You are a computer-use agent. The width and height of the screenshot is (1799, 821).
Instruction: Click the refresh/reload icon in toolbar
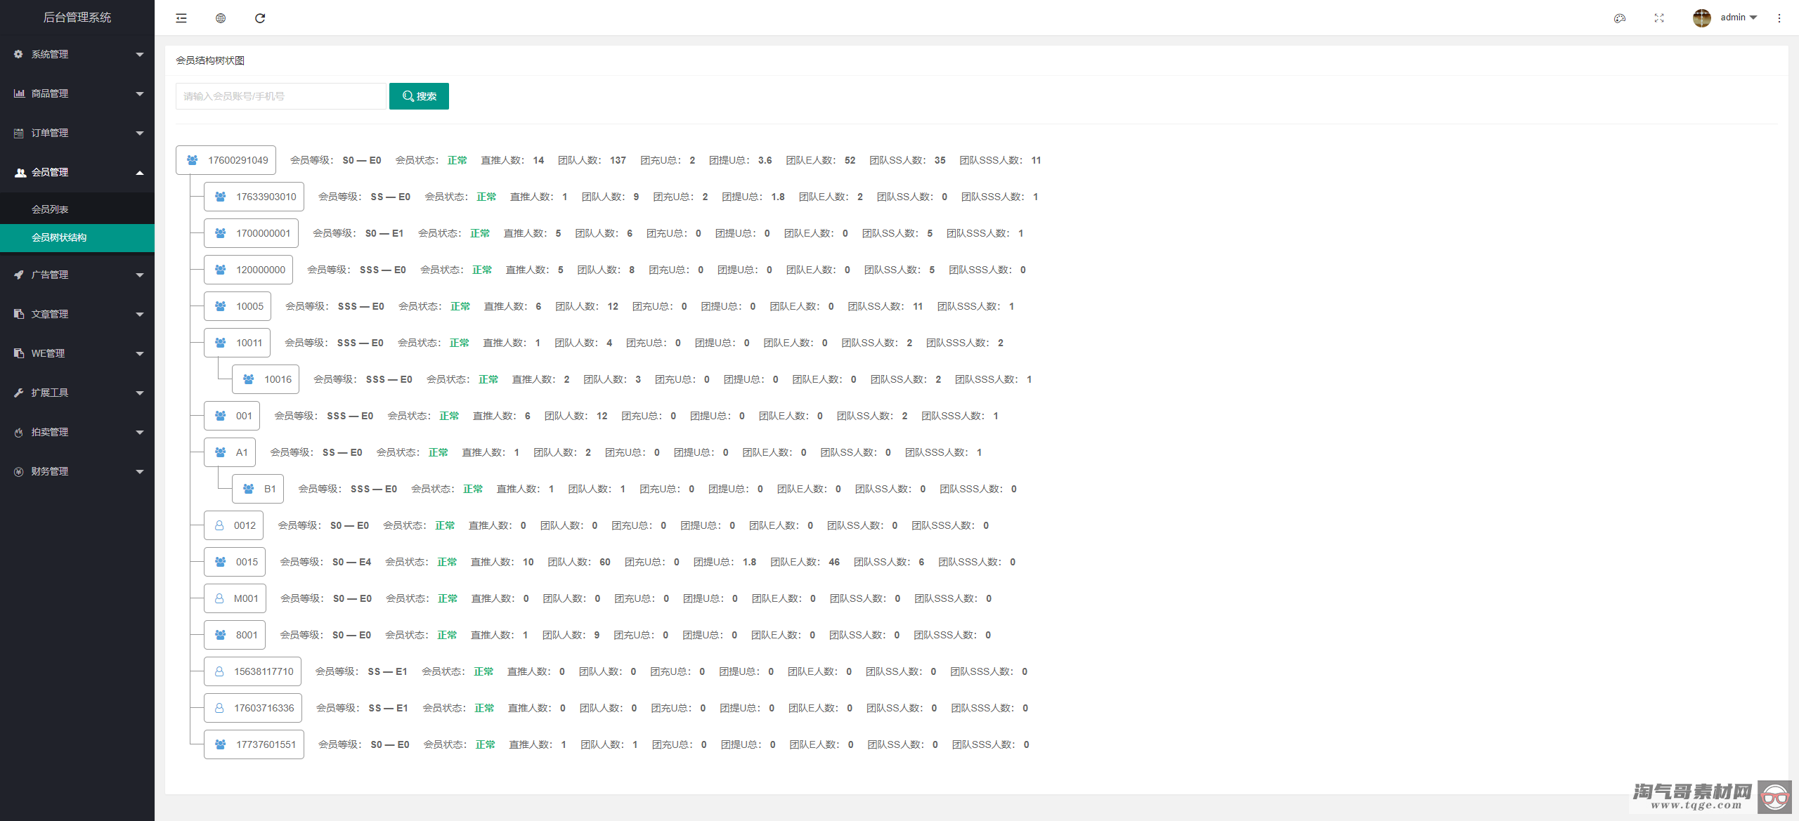261,17
